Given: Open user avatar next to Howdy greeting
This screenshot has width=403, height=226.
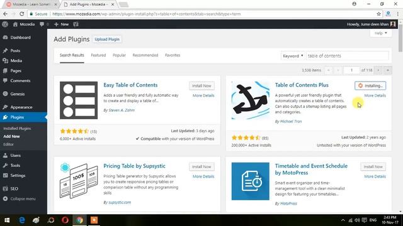Looking at the screenshot, I should tap(393, 24).
